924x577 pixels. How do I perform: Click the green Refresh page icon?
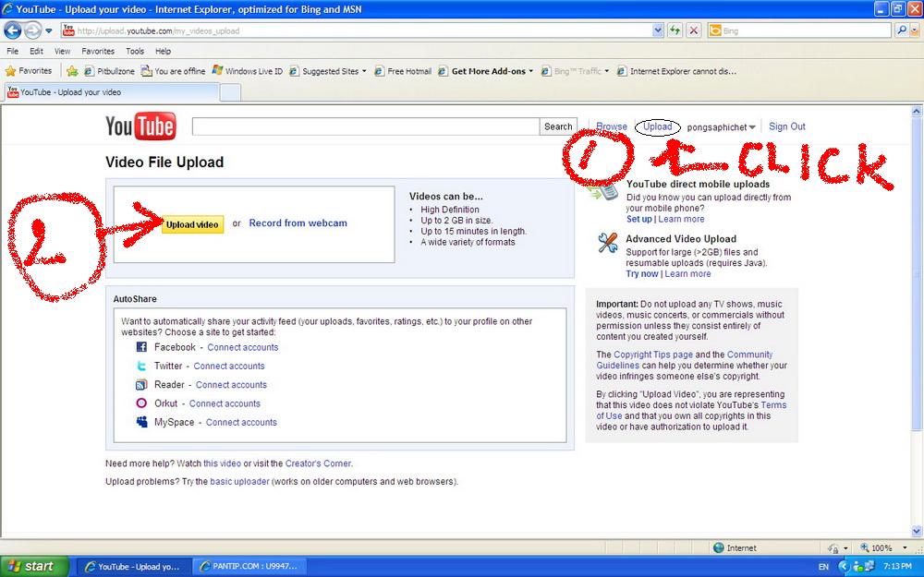click(675, 30)
